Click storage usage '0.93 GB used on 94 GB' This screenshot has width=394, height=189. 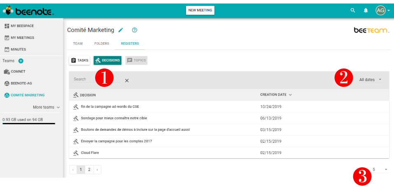(x=23, y=120)
